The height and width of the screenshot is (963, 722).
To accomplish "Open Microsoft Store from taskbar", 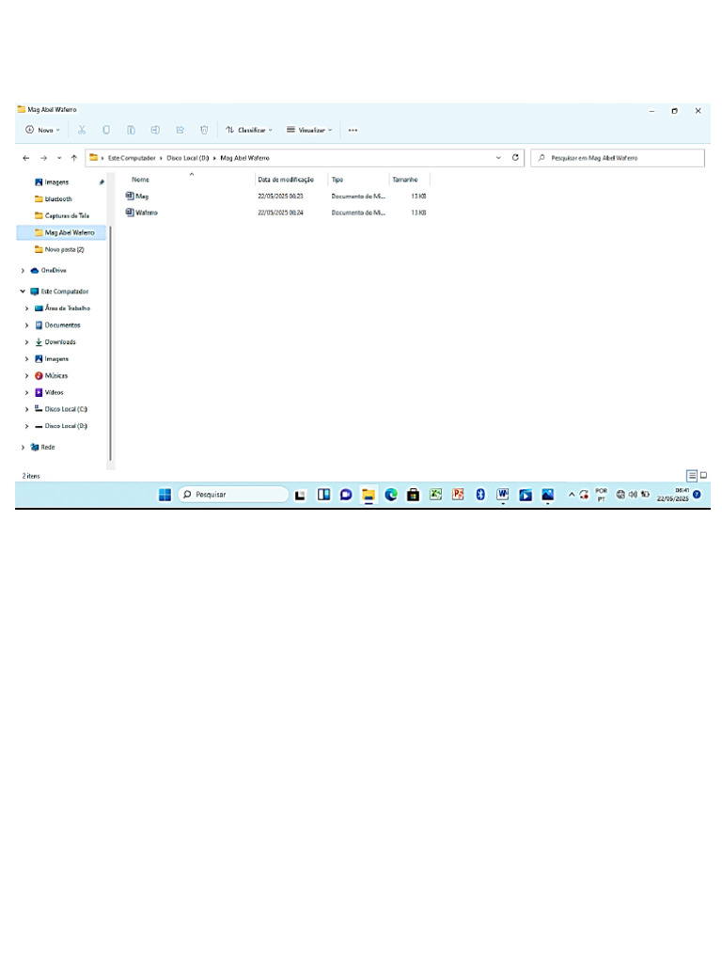I will pyautogui.click(x=414, y=495).
